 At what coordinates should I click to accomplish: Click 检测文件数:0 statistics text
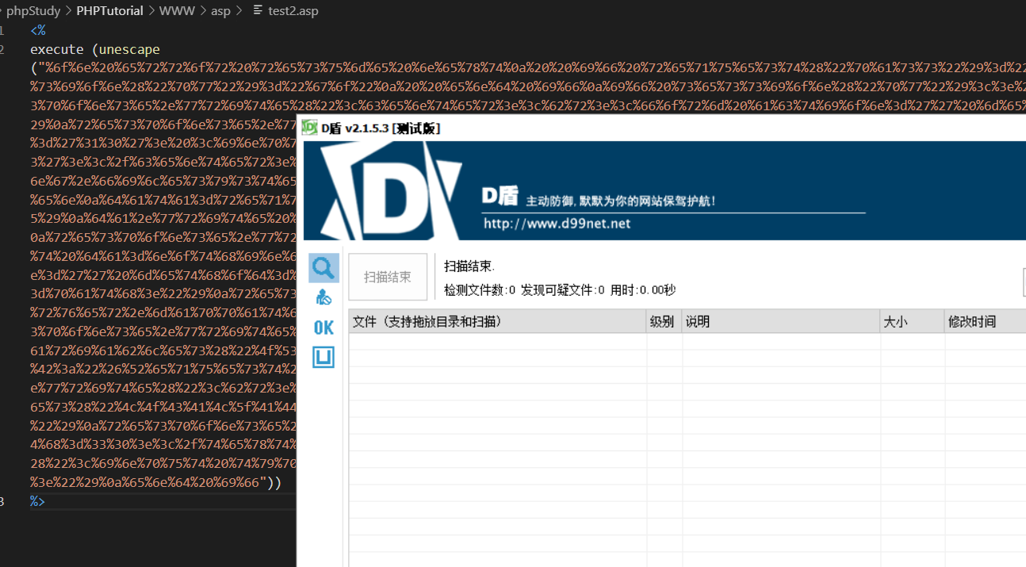(480, 290)
